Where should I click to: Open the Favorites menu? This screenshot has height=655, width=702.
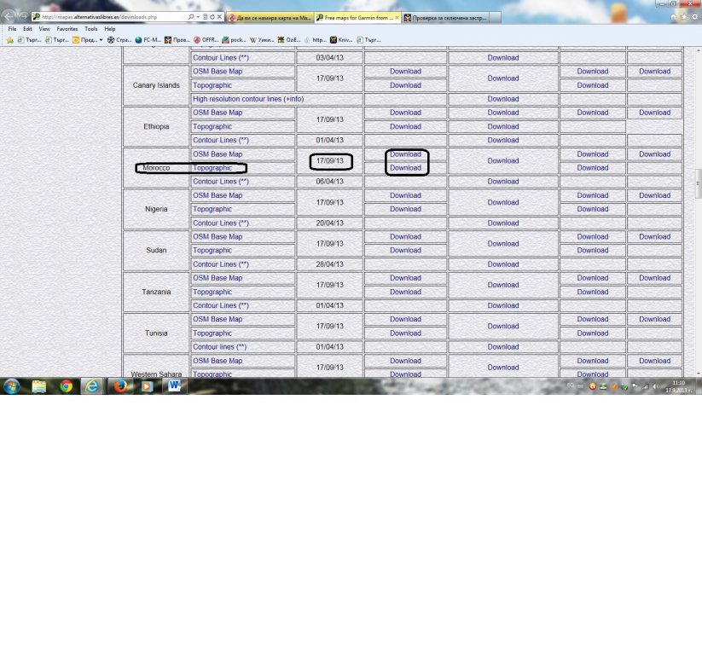click(67, 29)
